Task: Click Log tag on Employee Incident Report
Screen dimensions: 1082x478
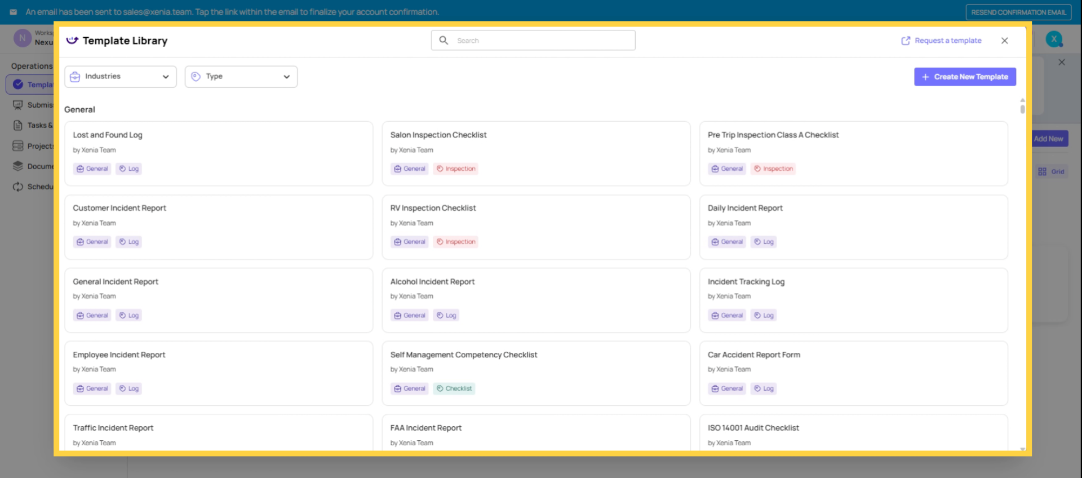Action: point(128,388)
